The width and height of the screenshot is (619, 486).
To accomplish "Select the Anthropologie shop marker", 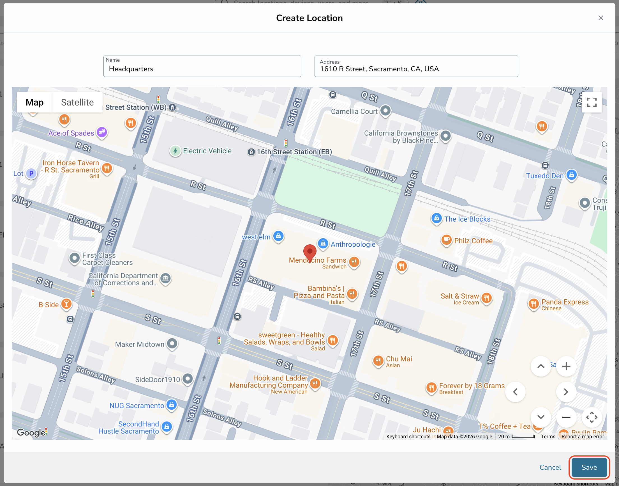I will click(323, 244).
